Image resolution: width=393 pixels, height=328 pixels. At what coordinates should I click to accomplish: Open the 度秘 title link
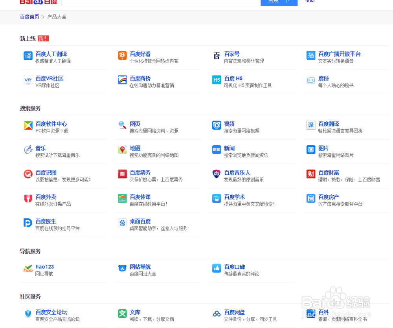click(x=323, y=79)
